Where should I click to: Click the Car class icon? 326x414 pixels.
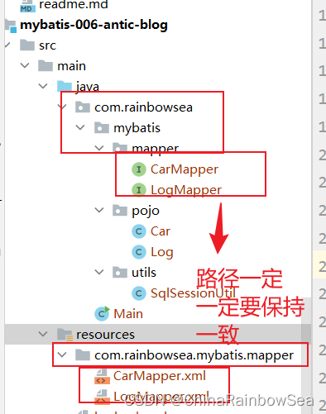coord(139,231)
